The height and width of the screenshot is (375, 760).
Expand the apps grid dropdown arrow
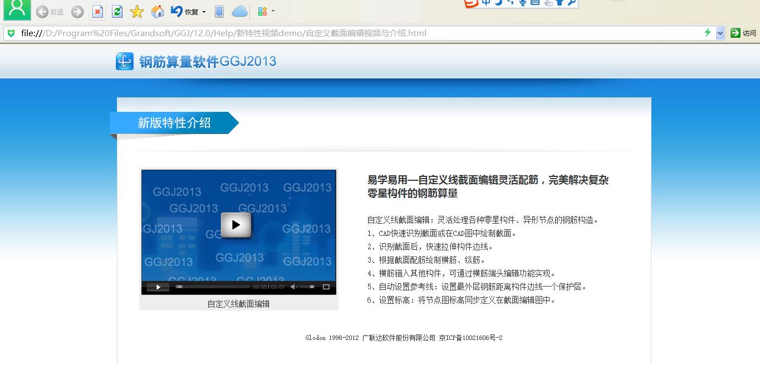(273, 11)
